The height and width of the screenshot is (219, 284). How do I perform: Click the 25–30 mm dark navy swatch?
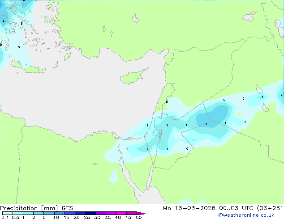[90, 213]
